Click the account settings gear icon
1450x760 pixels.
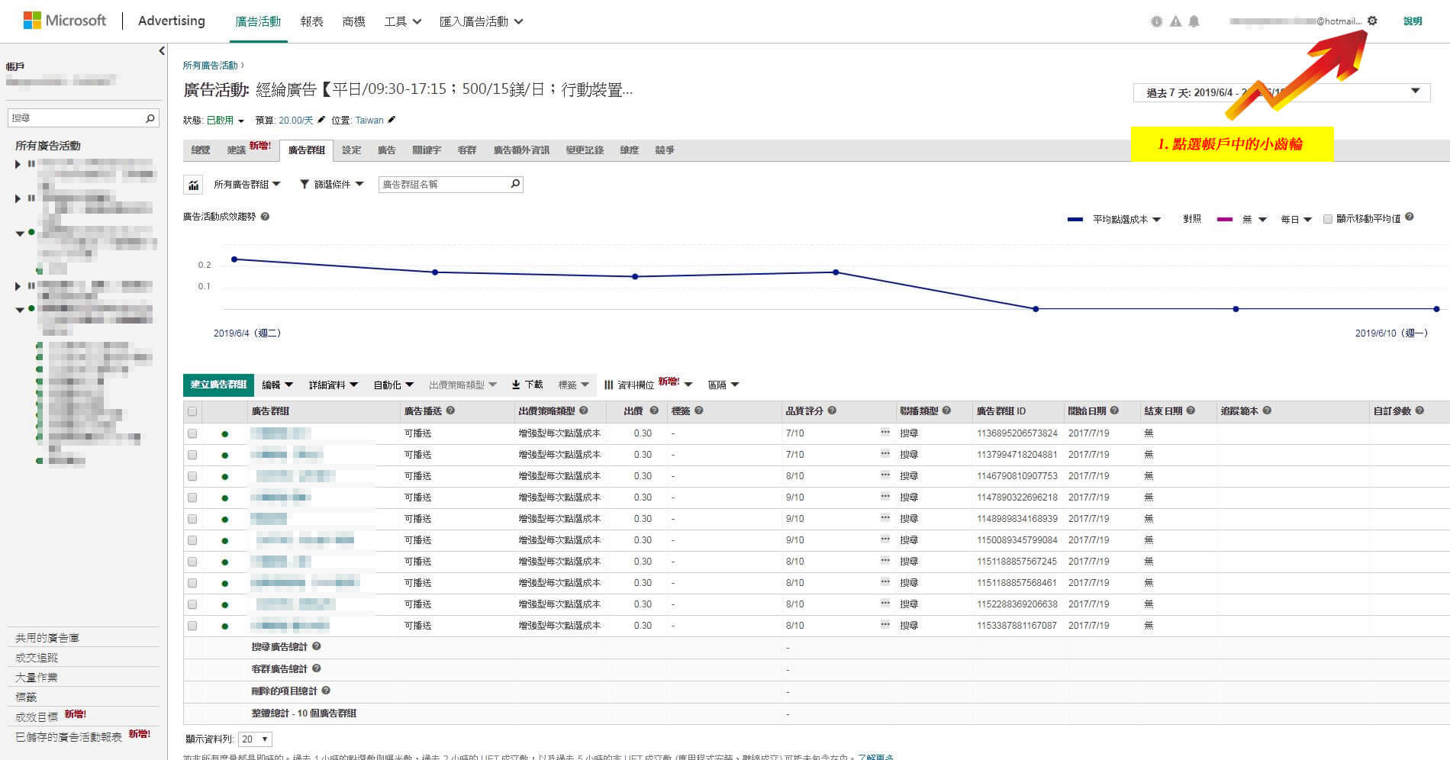[x=1372, y=21]
